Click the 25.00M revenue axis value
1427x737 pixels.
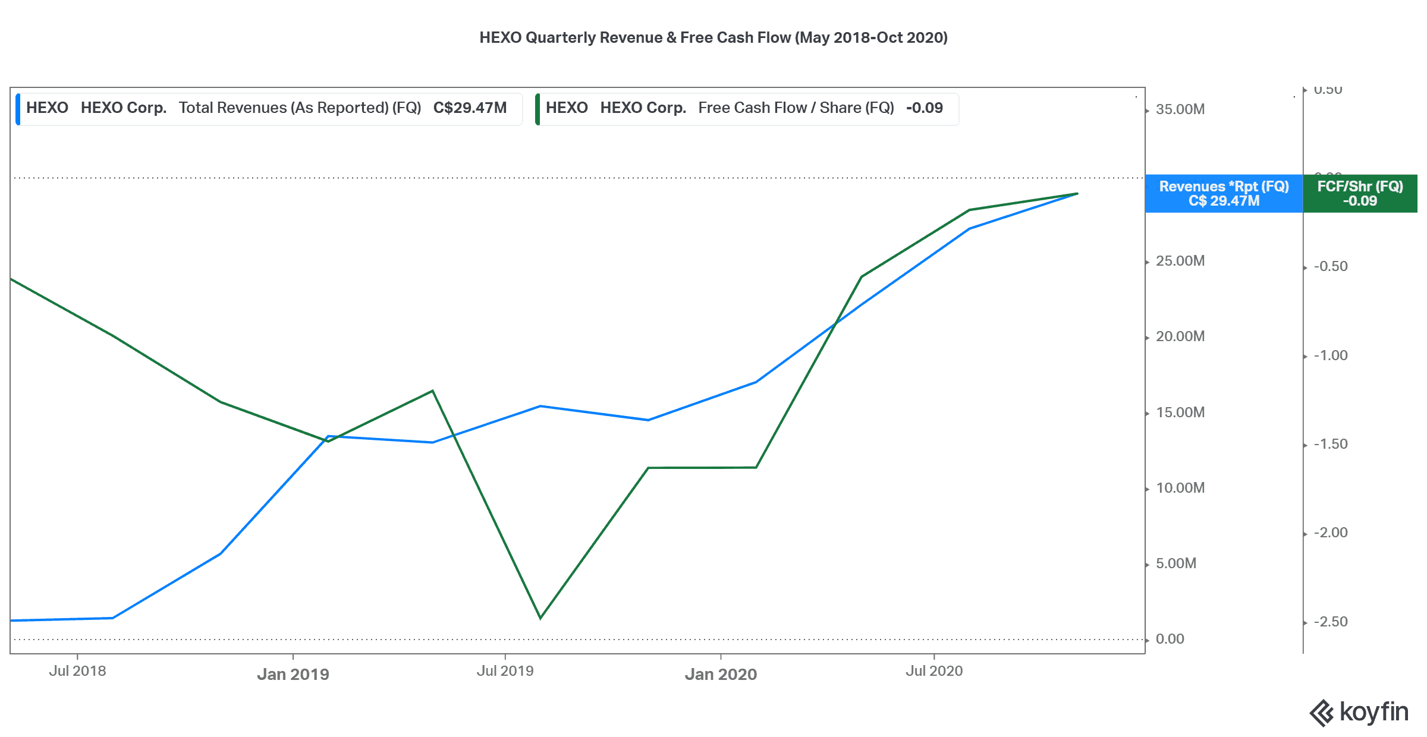[1180, 261]
